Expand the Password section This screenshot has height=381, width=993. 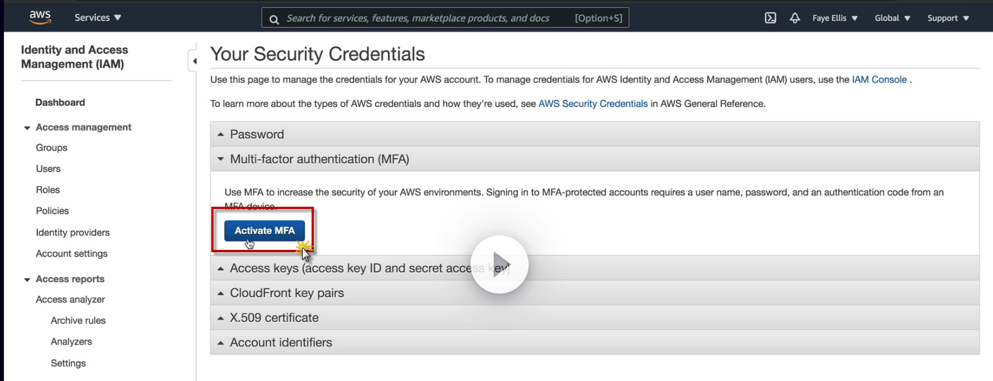click(257, 134)
